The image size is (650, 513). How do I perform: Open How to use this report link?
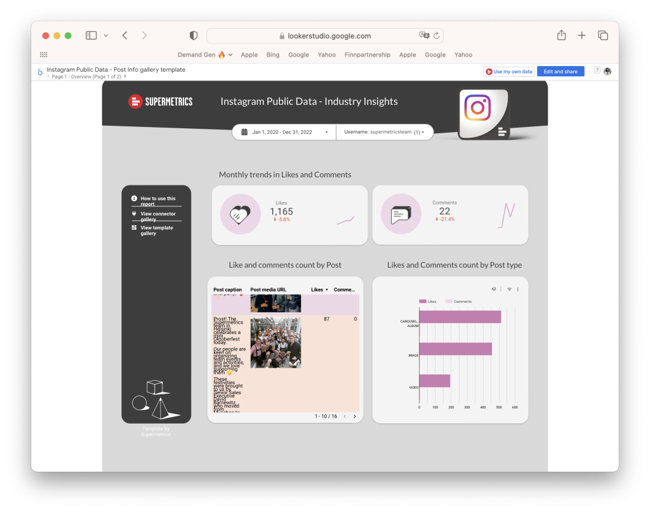(x=157, y=201)
